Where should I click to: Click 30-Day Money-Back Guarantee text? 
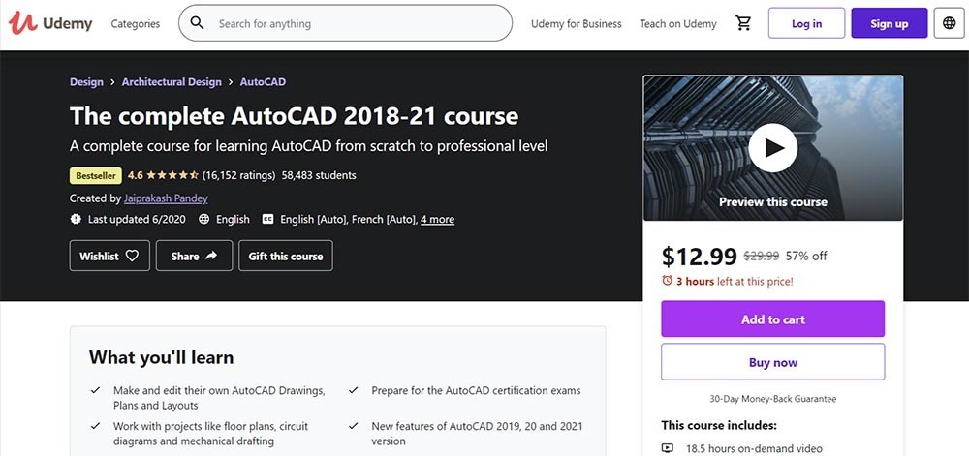(773, 399)
